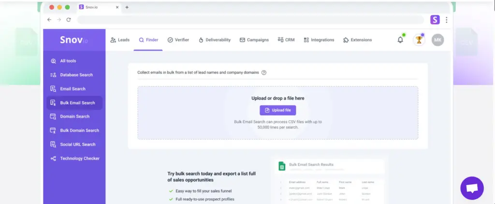The image size is (495, 204).
Task: Click the Integrations grid icon
Action: [x=306, y=40]
